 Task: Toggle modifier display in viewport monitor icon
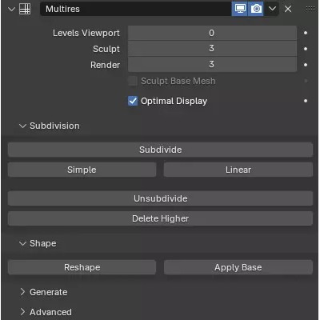240,9
